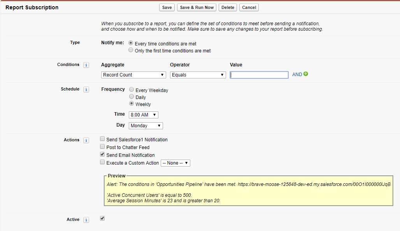Viewport: 400px width, 231px height.
Task: Add another condition with green plus icon
Action: 306,74
